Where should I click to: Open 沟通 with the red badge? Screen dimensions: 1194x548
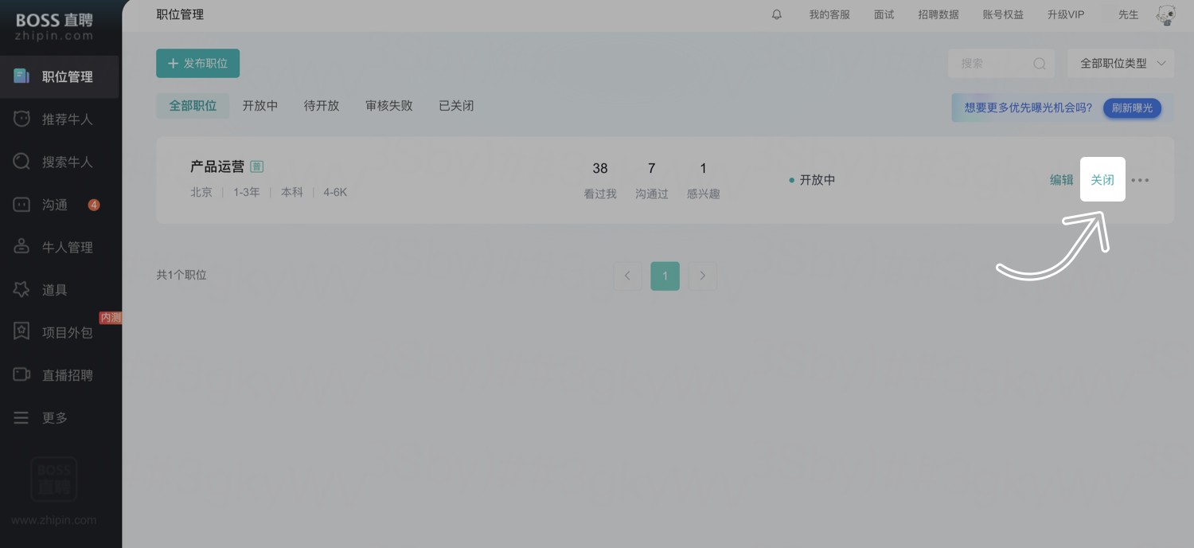click(x=56, y=204)
